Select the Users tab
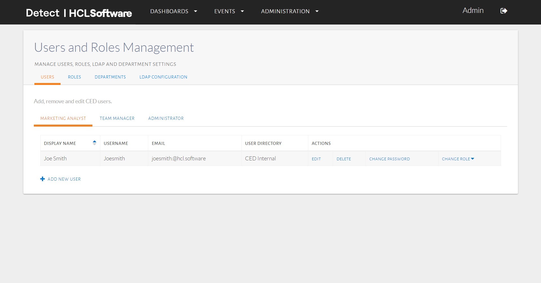Image resolution: width=541 pixels, height=283 pixels. point(47,77)
